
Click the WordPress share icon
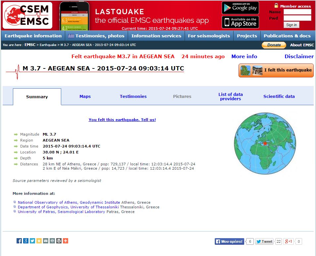[59, 241]
